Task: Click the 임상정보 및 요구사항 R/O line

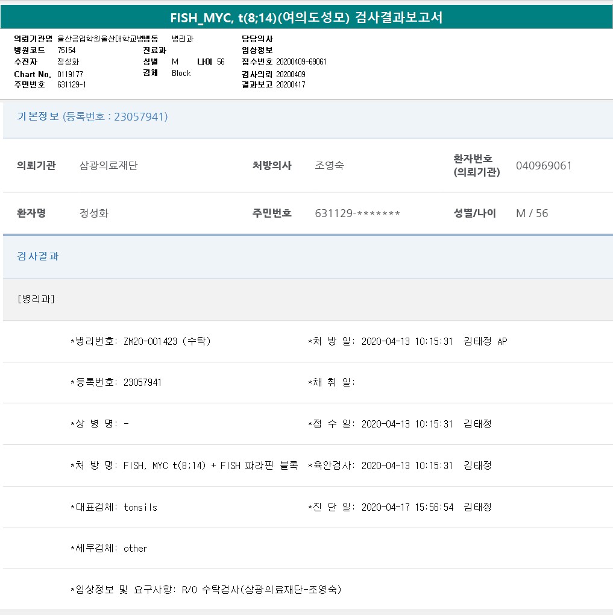Action: pyautogui.click(x=206, y=590)
